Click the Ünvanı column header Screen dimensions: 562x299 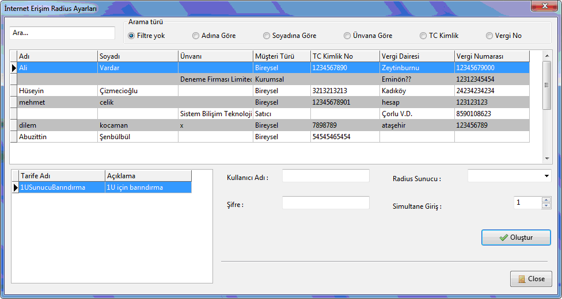click(x=215, y=56)
